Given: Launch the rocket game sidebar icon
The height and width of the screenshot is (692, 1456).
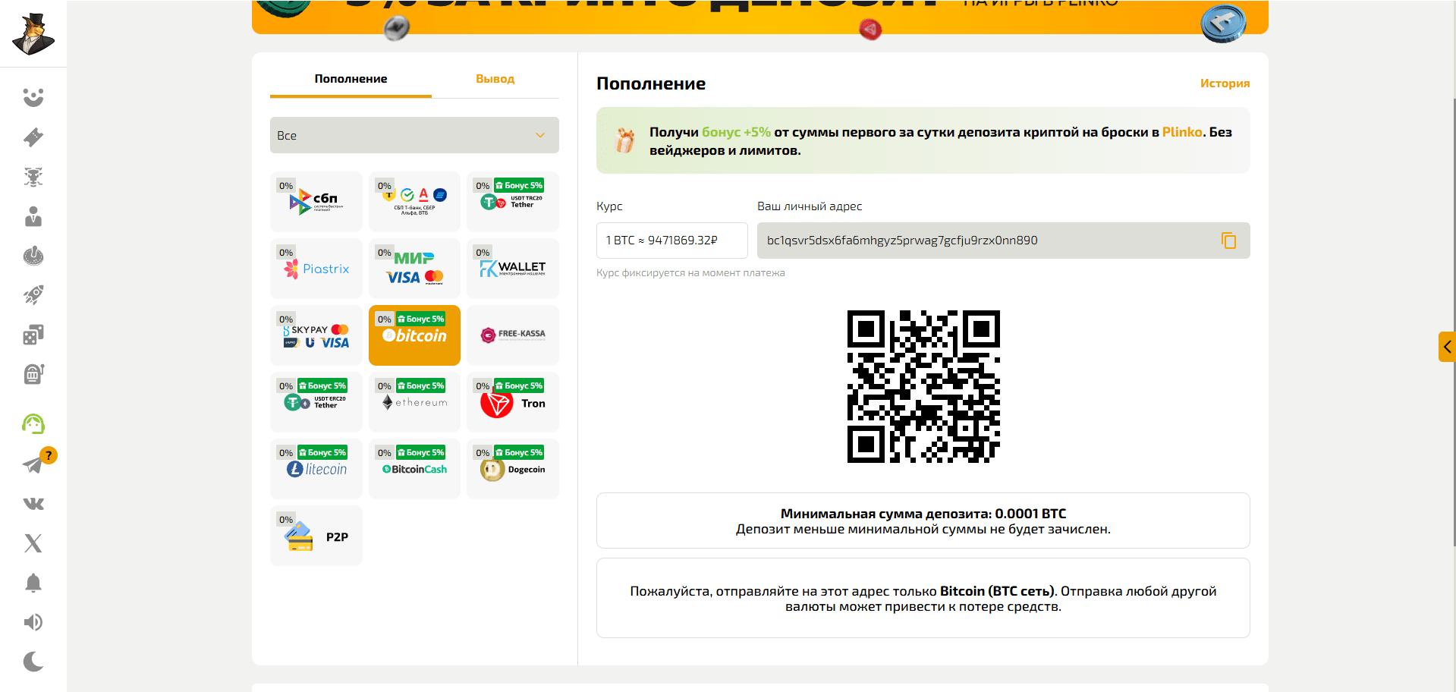Looking at the screenshot, I should click(x=33, y=295).
